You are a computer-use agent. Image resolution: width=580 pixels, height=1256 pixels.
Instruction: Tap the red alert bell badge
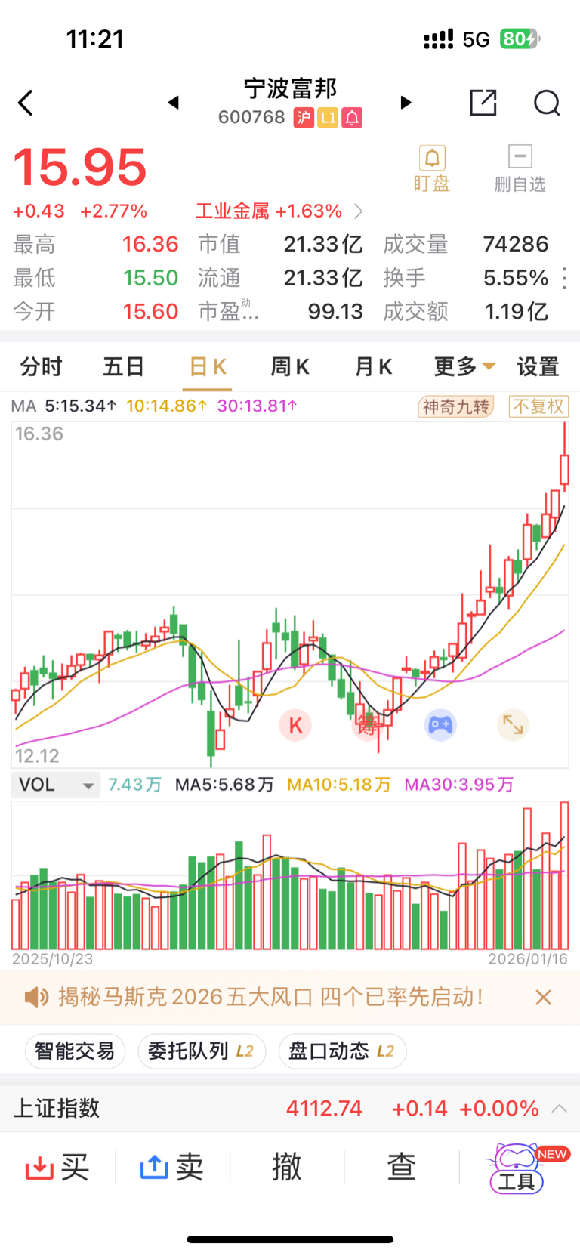pyautogui.click(x=352, y=118)
